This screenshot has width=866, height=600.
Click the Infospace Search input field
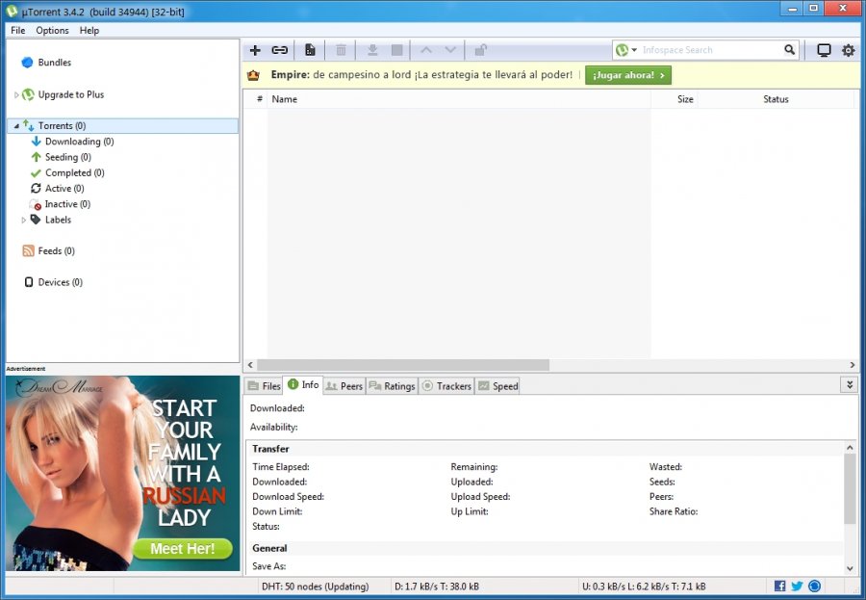click(x=710, y=50)
